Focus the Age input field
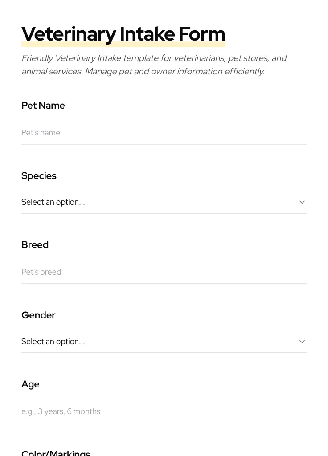The height and width of the screenshot is (456, 328). click(164, 411)
